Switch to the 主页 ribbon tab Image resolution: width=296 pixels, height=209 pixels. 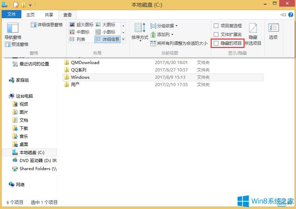coord(30,14)
